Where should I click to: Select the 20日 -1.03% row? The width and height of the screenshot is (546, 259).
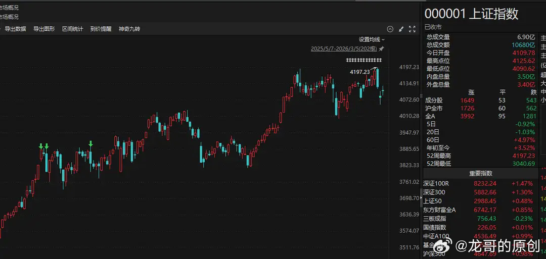click(x=481, y=132)
